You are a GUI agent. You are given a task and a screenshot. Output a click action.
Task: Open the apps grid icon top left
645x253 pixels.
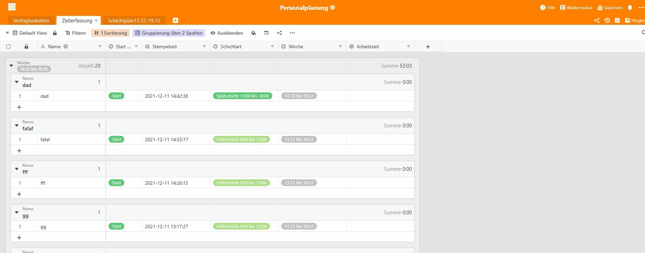(12, 7)
